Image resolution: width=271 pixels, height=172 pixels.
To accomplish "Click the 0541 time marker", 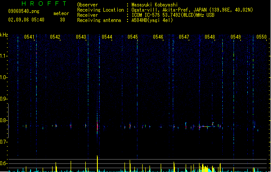I will (x=29, y=37).
